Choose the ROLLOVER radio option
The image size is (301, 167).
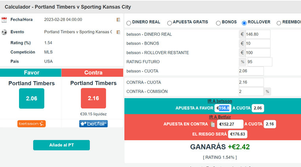pos(244,23)
